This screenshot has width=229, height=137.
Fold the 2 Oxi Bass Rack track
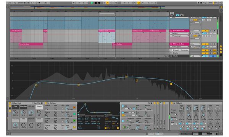(171, 31)
